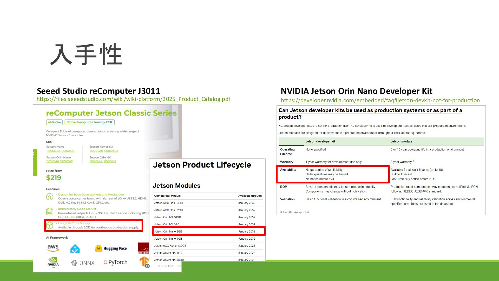Select the Jetson Orin Nano 8GB row

coord(208,232)
